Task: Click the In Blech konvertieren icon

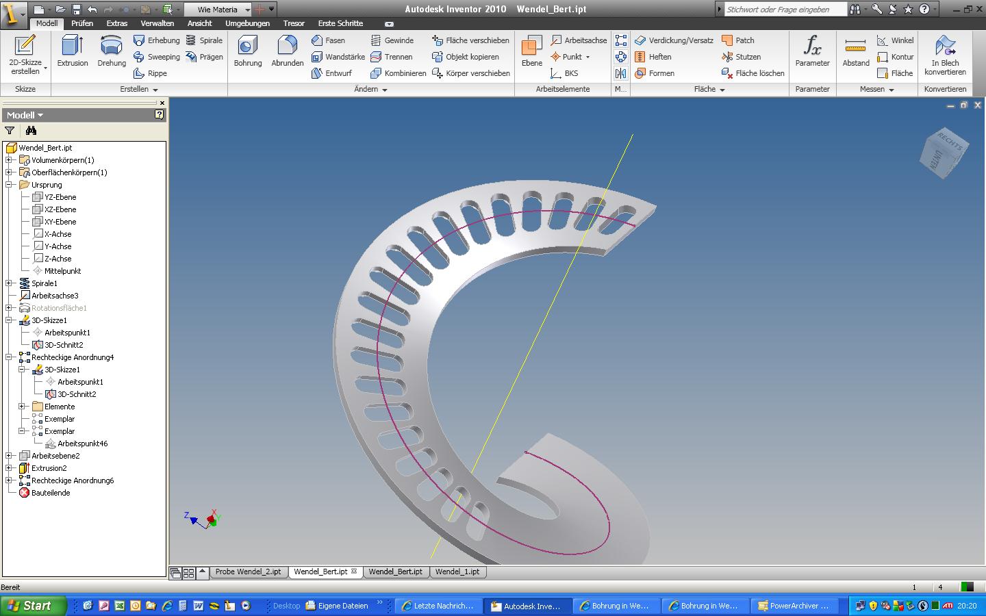Action: pos(945,55)
